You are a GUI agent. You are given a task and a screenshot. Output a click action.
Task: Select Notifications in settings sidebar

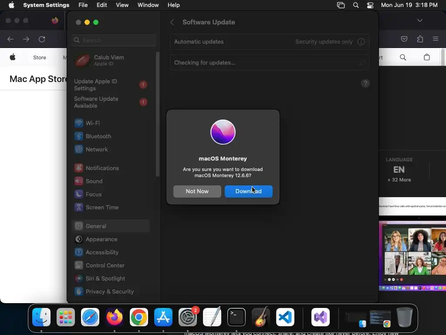pyautogui.click(x=111, y=168)
